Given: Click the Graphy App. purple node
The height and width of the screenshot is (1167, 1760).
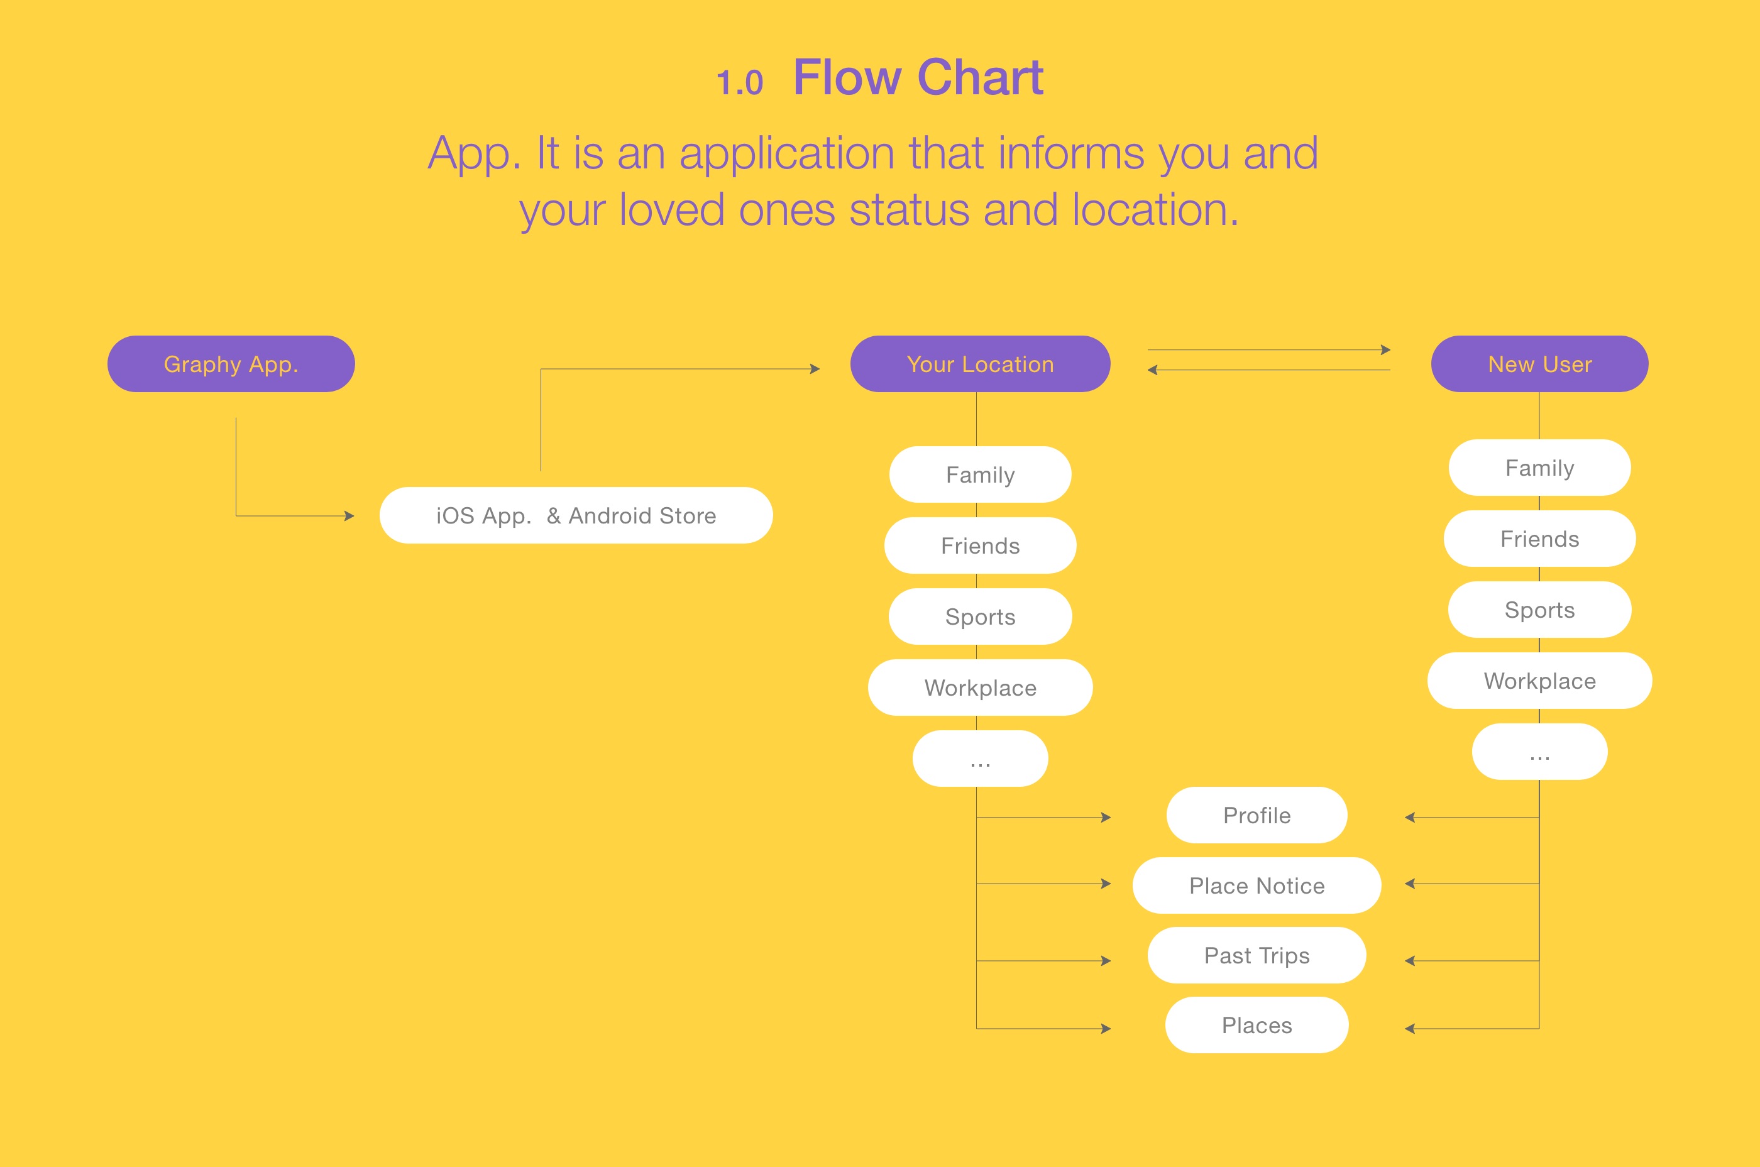Looking at the screenshot, I should coord(231,364).
